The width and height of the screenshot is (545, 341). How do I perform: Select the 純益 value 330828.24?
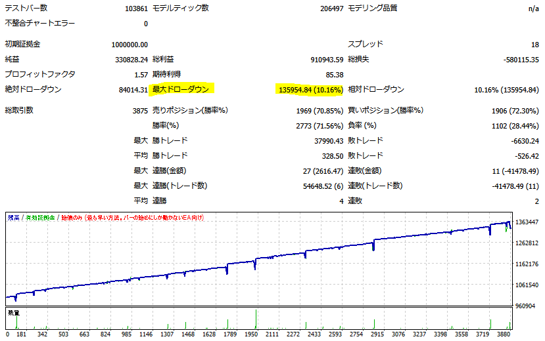(x=131, y=60)
